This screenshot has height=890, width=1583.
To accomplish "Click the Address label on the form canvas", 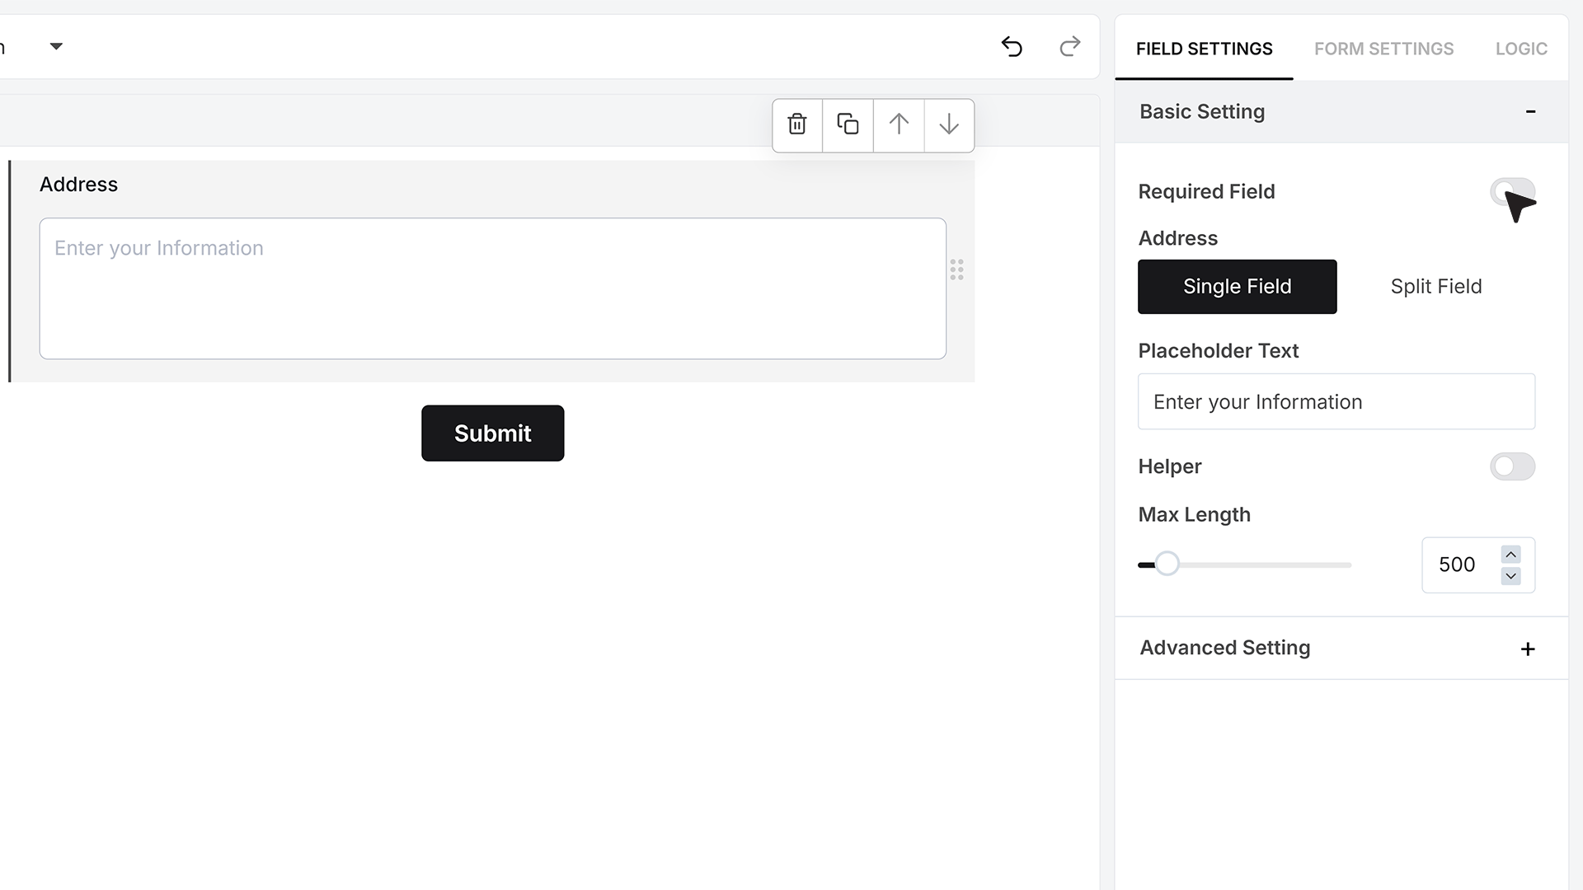I will click(78, 185).
